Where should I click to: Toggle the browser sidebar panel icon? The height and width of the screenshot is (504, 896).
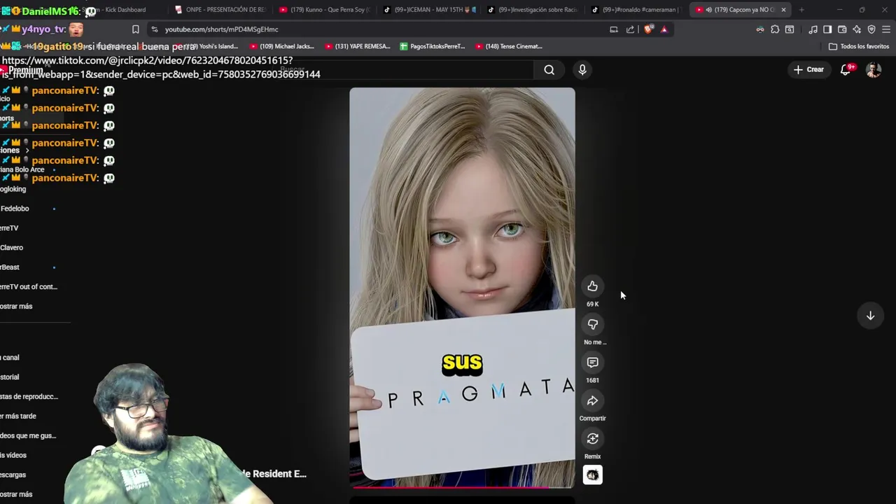827,29
